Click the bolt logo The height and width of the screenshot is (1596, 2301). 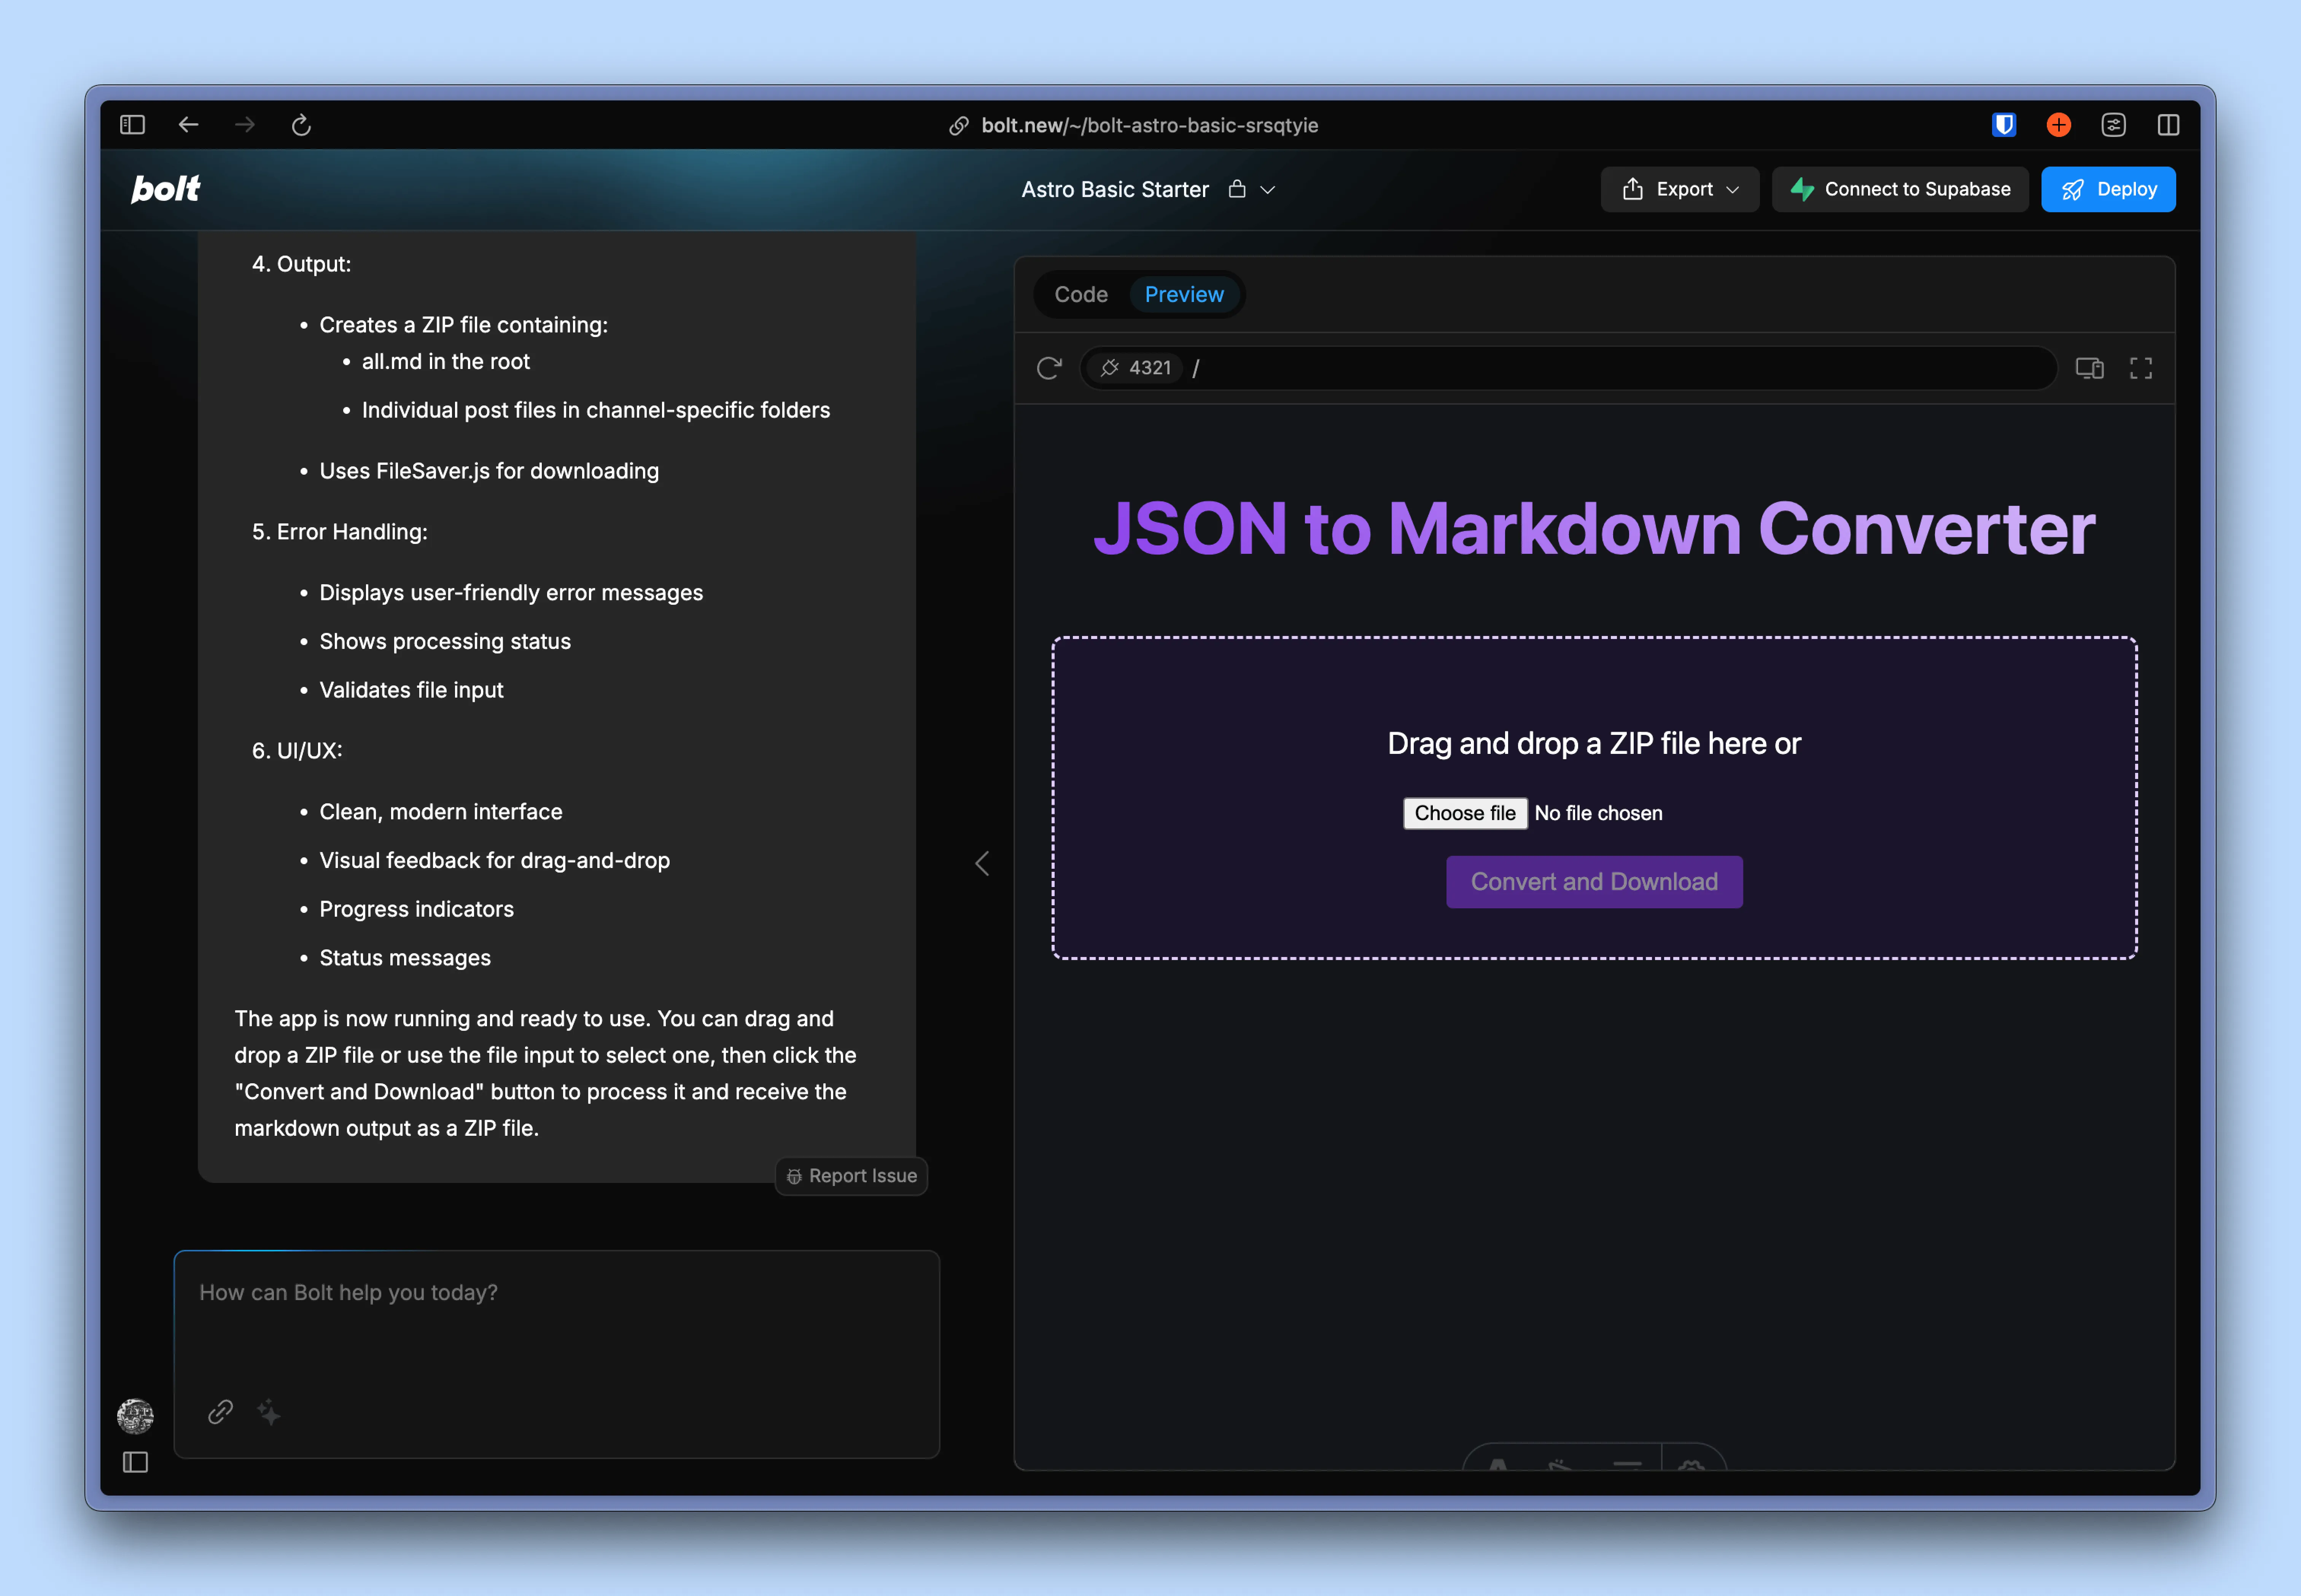pyautogui.click(x=166, y=189)
